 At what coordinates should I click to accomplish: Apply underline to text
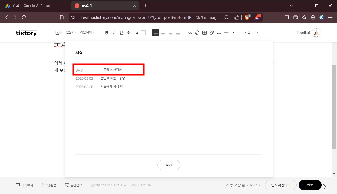(121, 32)
